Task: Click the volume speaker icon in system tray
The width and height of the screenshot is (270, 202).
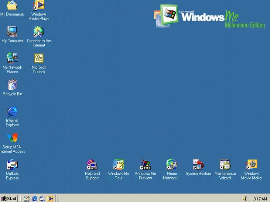Action: (x=246, y=199)
